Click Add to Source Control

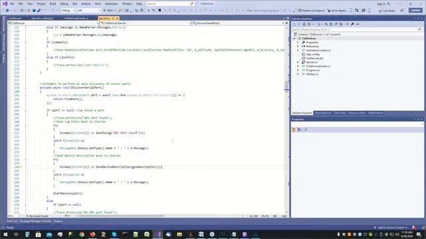[x=391, y=228]
